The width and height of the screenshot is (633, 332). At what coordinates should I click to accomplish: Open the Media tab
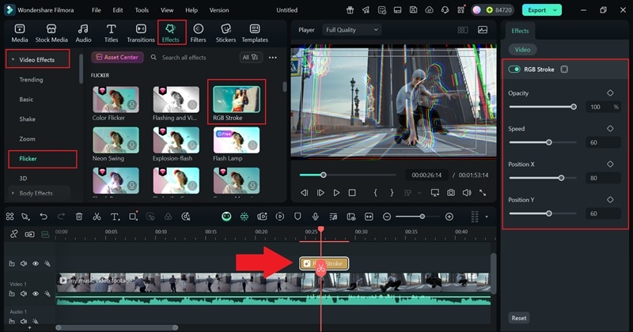19,33
